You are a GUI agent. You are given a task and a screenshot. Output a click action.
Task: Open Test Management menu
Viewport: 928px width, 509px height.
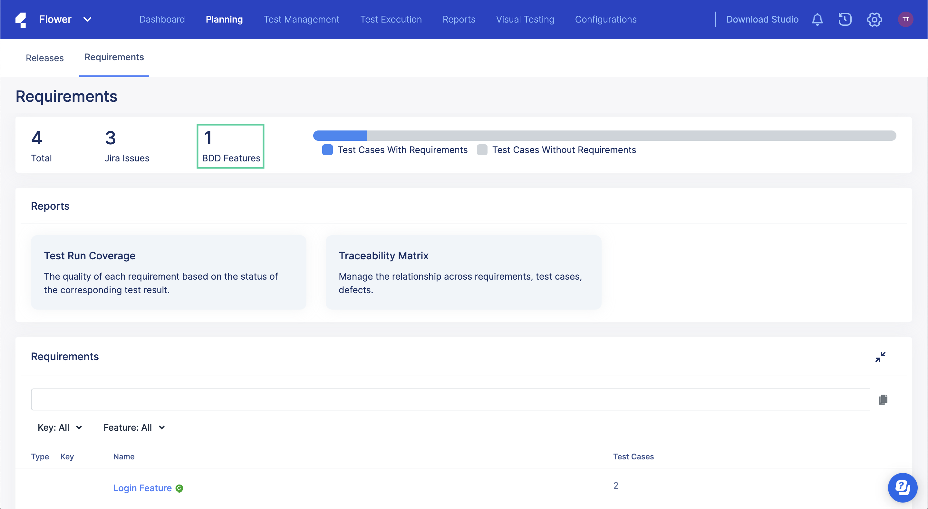(302, 19)
